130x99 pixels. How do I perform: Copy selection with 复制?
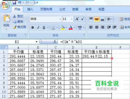pyautogui.click(x=18, y=22)
